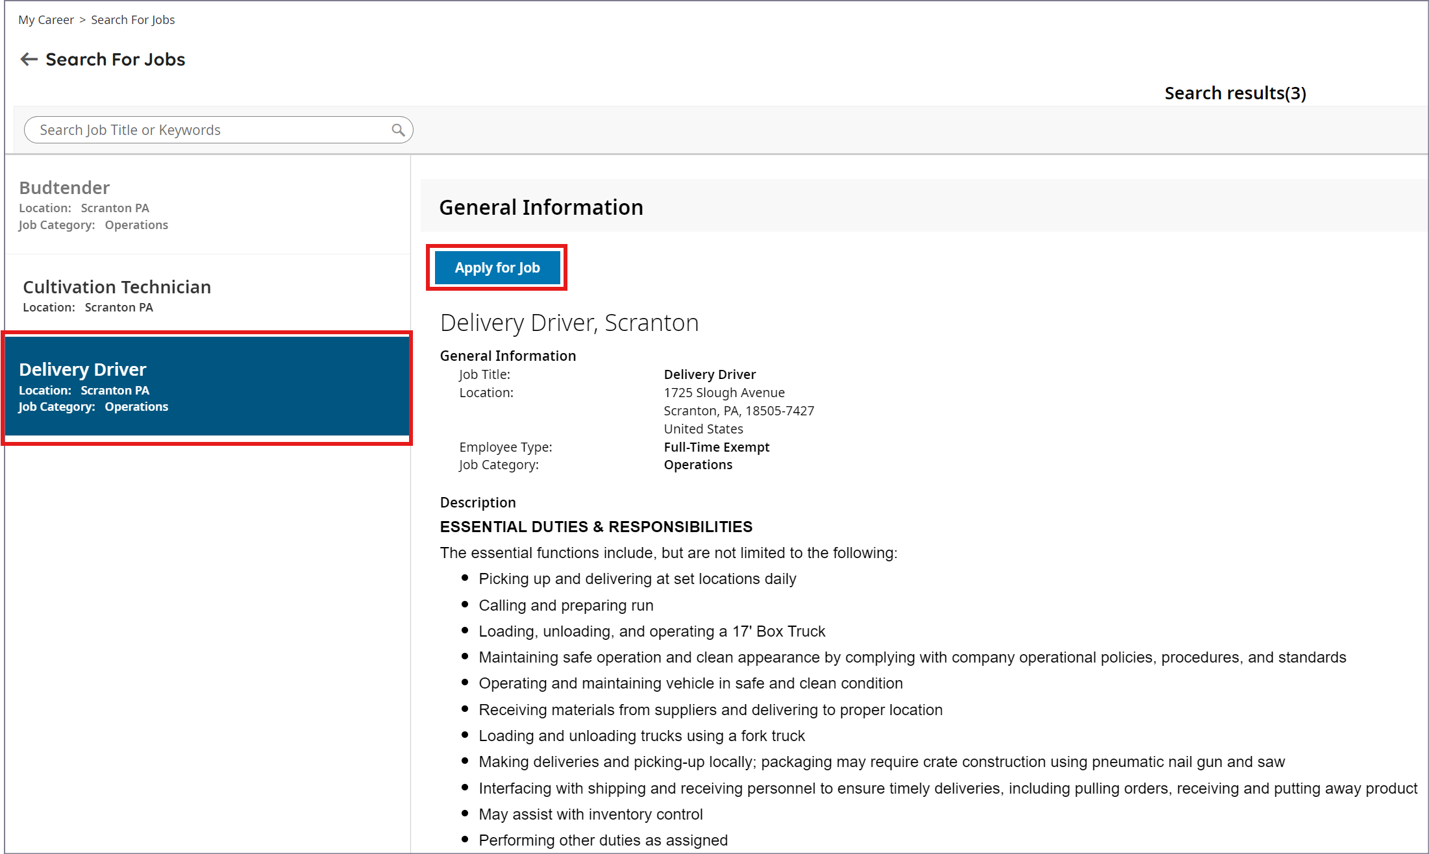1429x854 pixels.
Task: Select the Budtender job listing
Action: pyautogui.click(x=64, y=188)
